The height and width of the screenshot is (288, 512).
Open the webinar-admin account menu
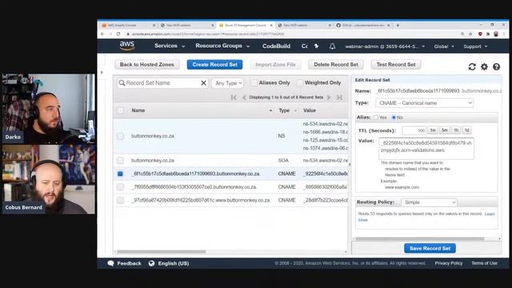click(x=385, y=46)
